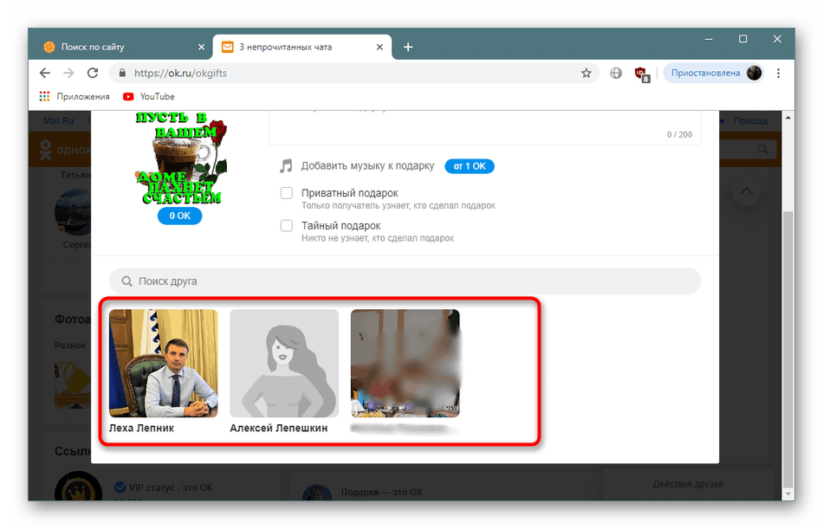This screenshot has width=823, height=529.
Task: Click the music note icon
Action: [x=286, y=166]
